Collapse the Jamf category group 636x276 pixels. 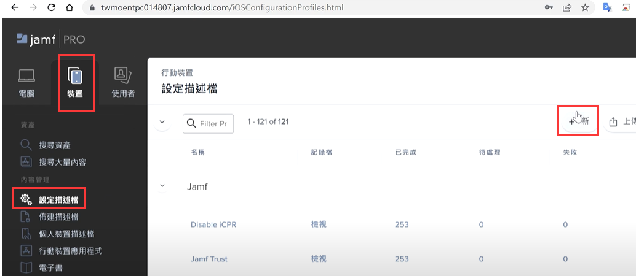(162, 186)
